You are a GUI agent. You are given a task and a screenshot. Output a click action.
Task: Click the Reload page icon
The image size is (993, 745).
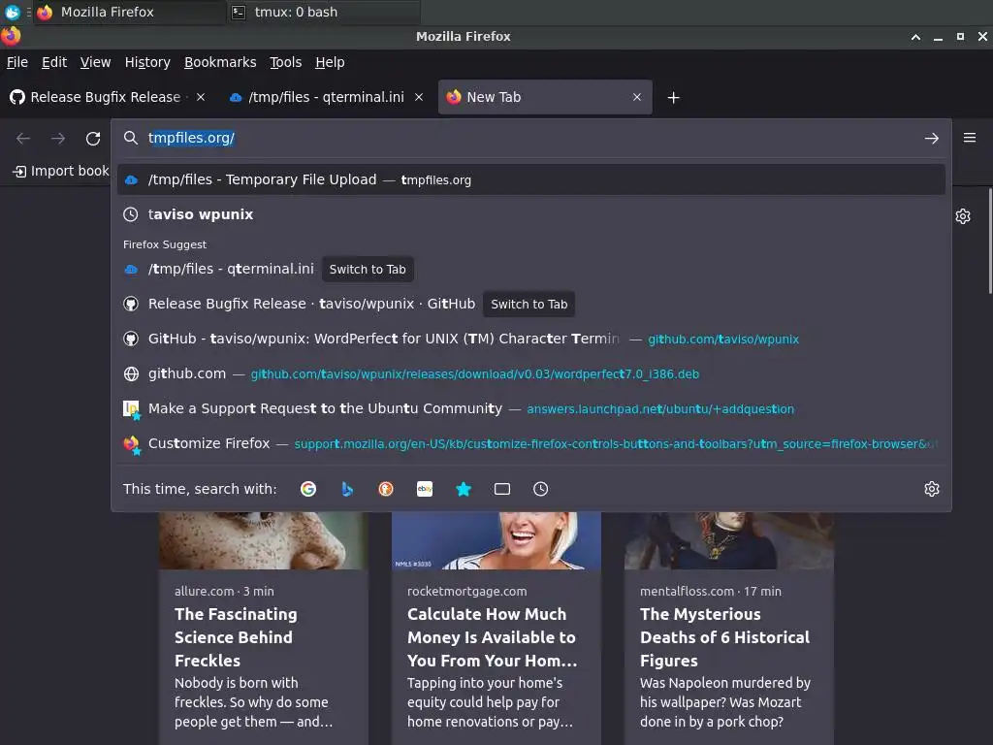coord(93,138)
